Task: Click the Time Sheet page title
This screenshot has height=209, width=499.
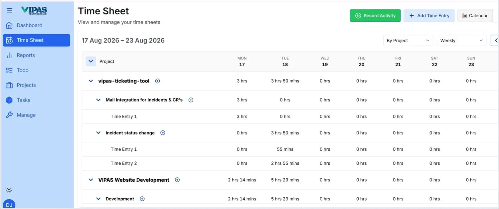Action: pyautogui.click(x=103, y=11)
